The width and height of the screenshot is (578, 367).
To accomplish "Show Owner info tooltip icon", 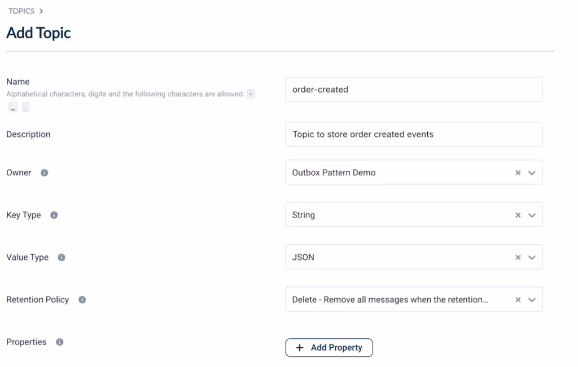I will pyautogui.click(x=44, y=173).
